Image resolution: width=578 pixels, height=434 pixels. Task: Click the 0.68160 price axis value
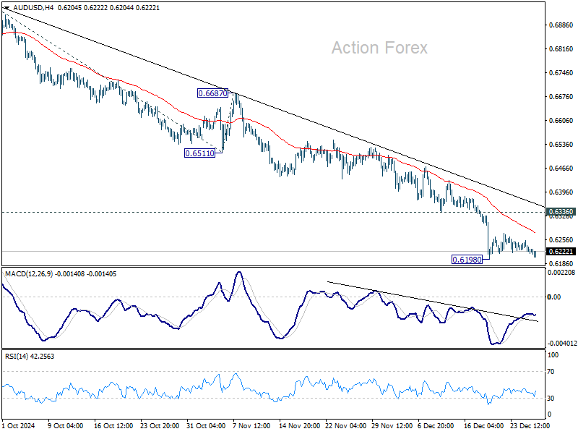point(561,48)
